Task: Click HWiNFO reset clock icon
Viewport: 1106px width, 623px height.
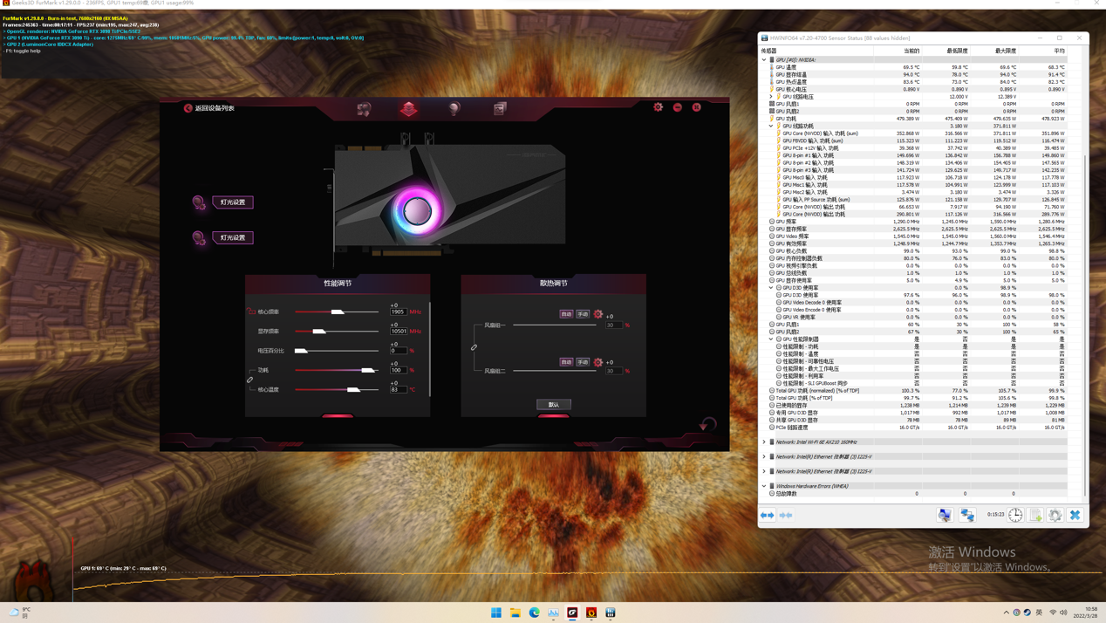Action: click(1015, 515)
